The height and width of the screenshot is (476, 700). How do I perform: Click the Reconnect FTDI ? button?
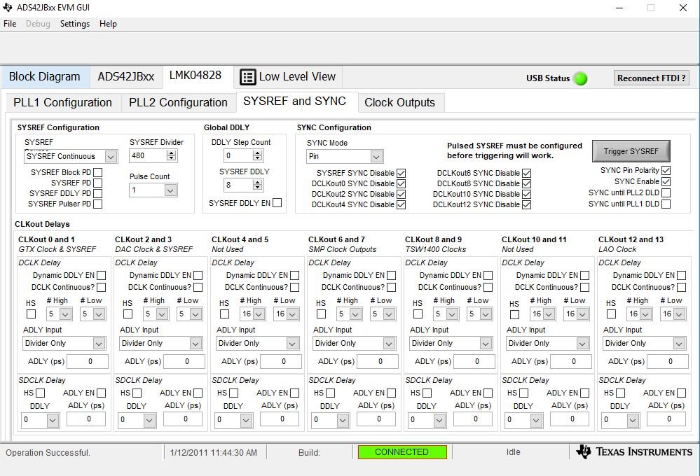[652, 78]
